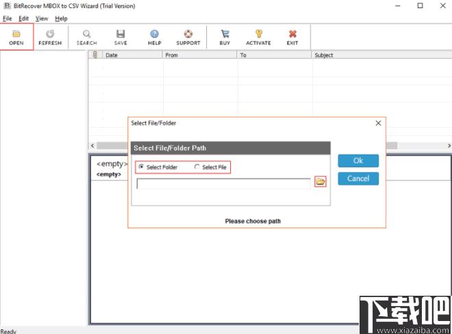Click the Search magnifier icon
The image size is (452, 334).
86,34
